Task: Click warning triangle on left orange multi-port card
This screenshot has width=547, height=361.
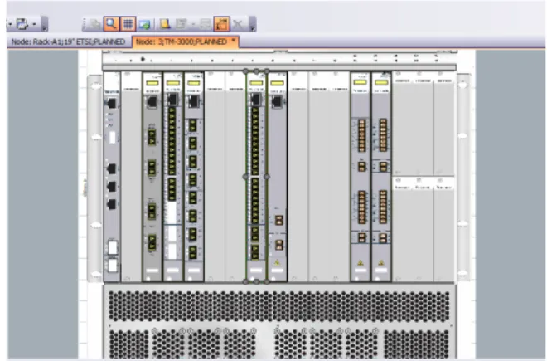Action: click(x=361, y=262)
